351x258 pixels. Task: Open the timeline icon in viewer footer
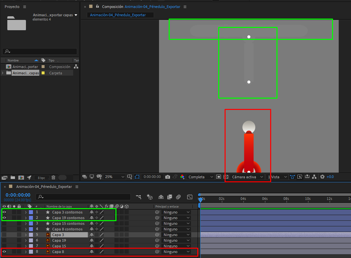point(307,177)
